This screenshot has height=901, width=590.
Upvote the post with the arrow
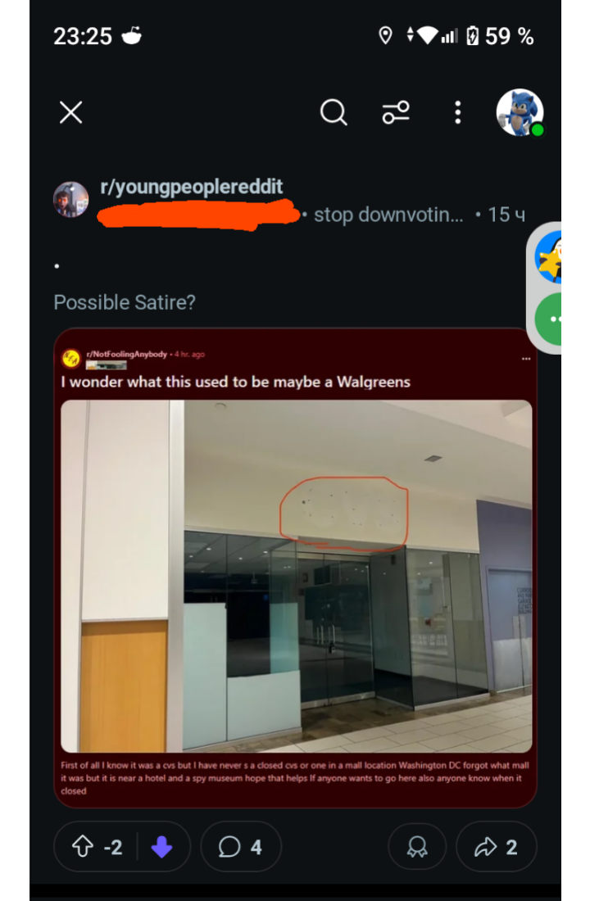point(82,846)
